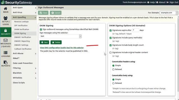Click the Help question mark icon

[x=148, y=2]
